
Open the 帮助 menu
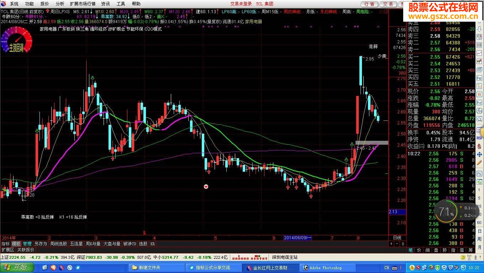pos(136,4)
